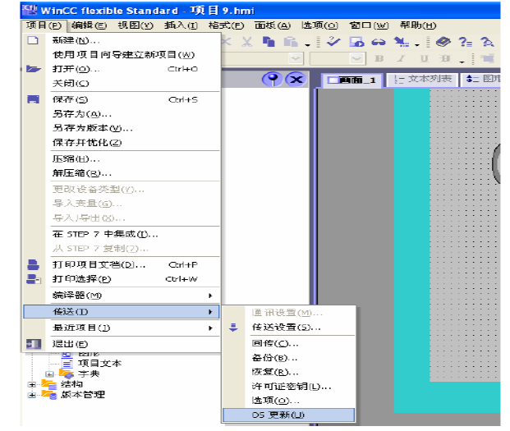Image resolution: width=510 pixels, height=431 pixels.
Task: Click the question mark context help icon
Action: (465, 42)
